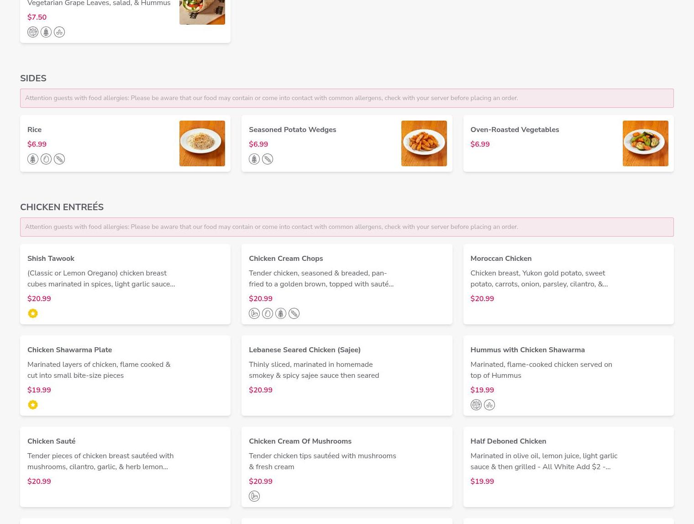Image resolution: width=694 pixels, height=524 pixels.
Task: Click the $6.99 price on Oven-Roasted Vegetables
Action: coord(480,144)
